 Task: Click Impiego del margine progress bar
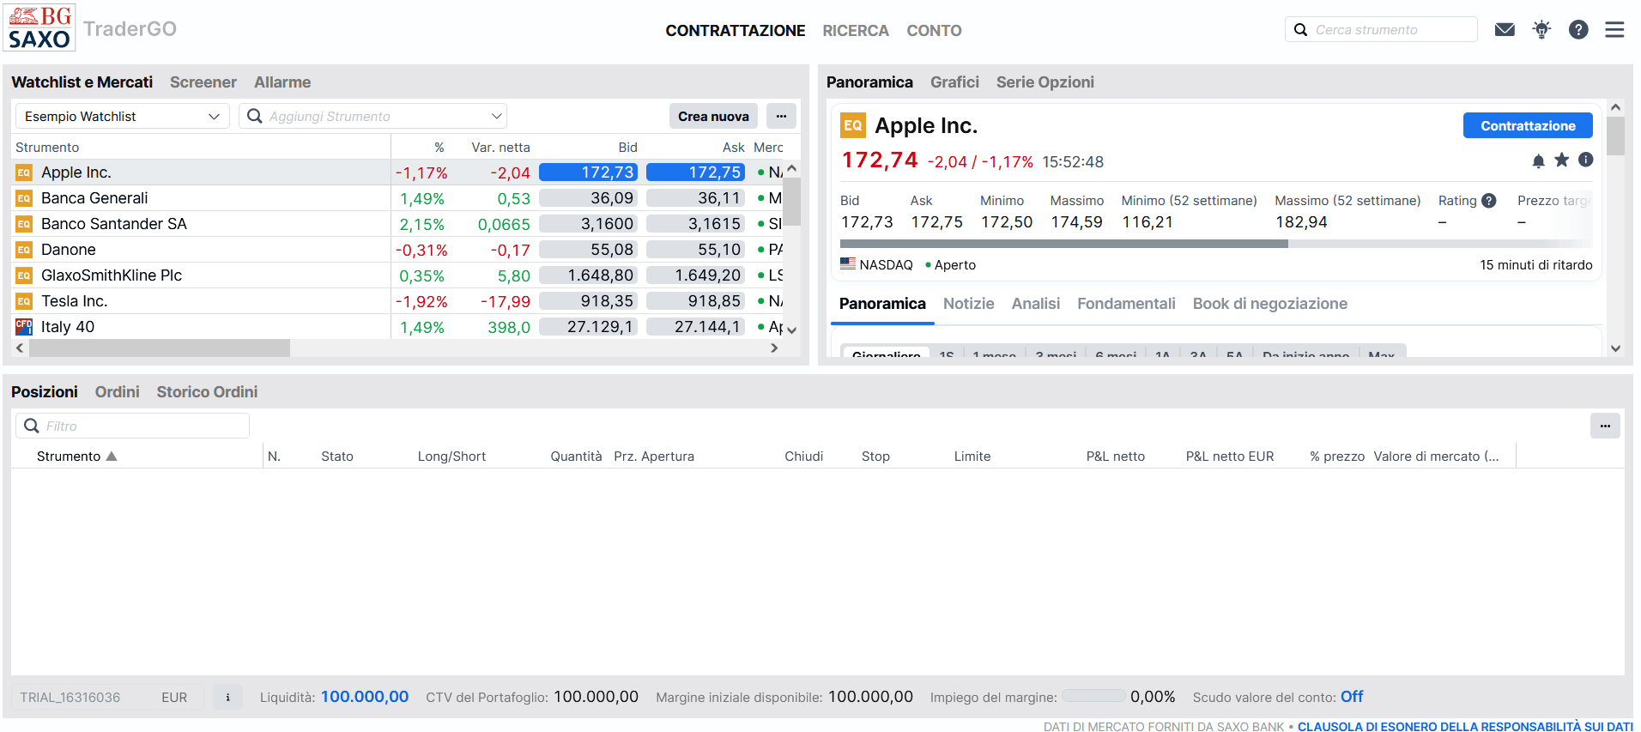1093,696
